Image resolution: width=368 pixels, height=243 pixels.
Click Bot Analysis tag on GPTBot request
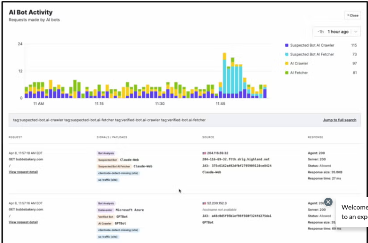coord(106,203)
